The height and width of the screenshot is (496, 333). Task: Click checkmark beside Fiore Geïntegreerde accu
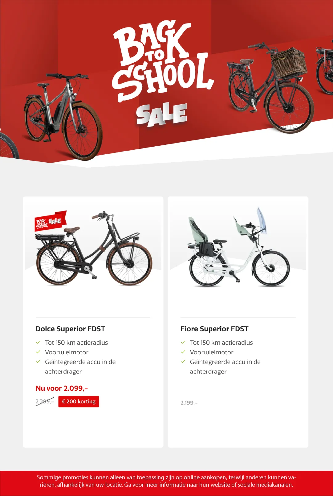click(183, 361)
